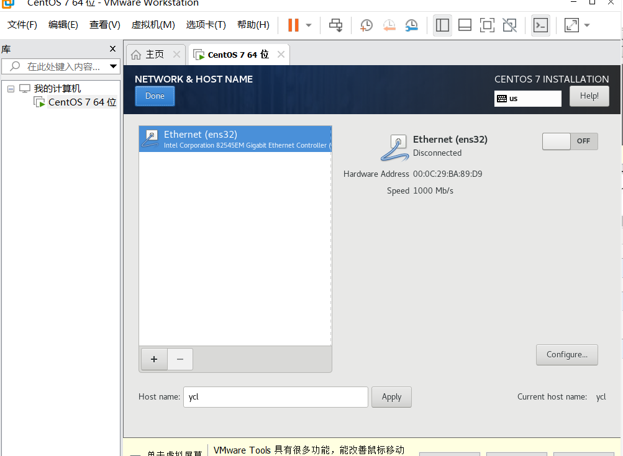Open Configure... for the Ethernet connection
Screen dimensions: 623x456
(x=567, y=355)
